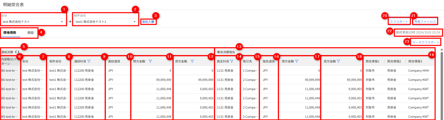Click the filter icon beside 勘定科目
The image size is (444, 120).
click(x=232, y=61)
